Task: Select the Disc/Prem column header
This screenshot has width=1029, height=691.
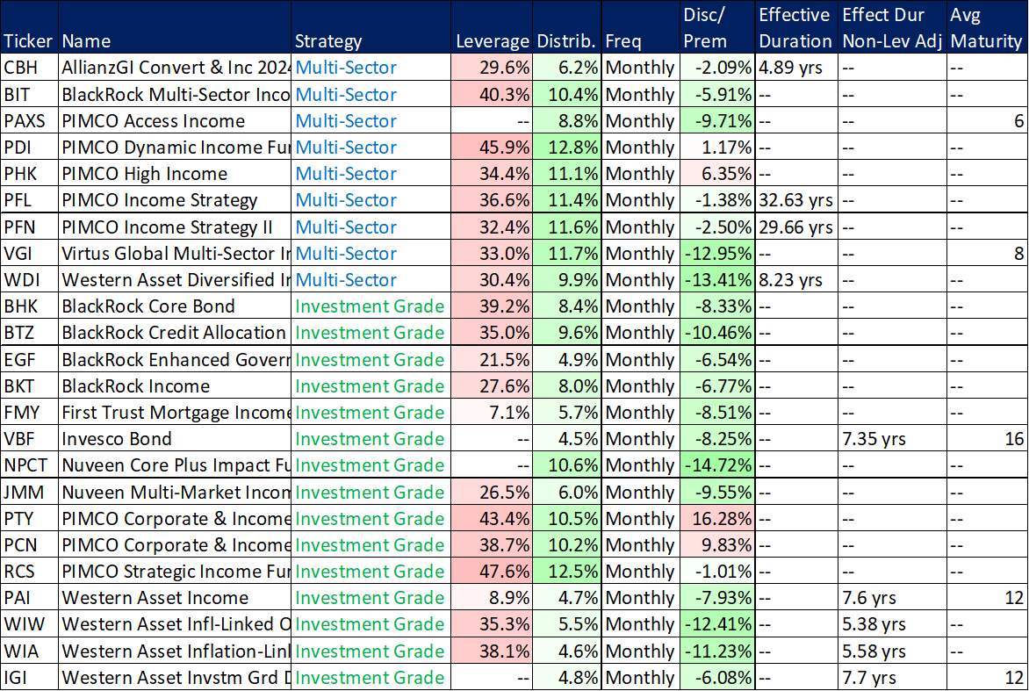Action: click(x=716, y=27)
